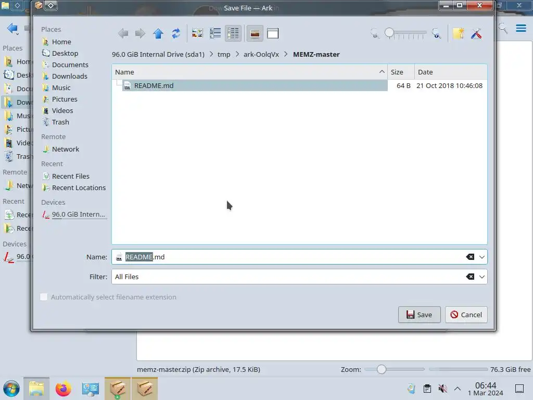This screenshot has width=533, height=400.
Task: Open hamburger menu in background window
Action: [521, 28]
